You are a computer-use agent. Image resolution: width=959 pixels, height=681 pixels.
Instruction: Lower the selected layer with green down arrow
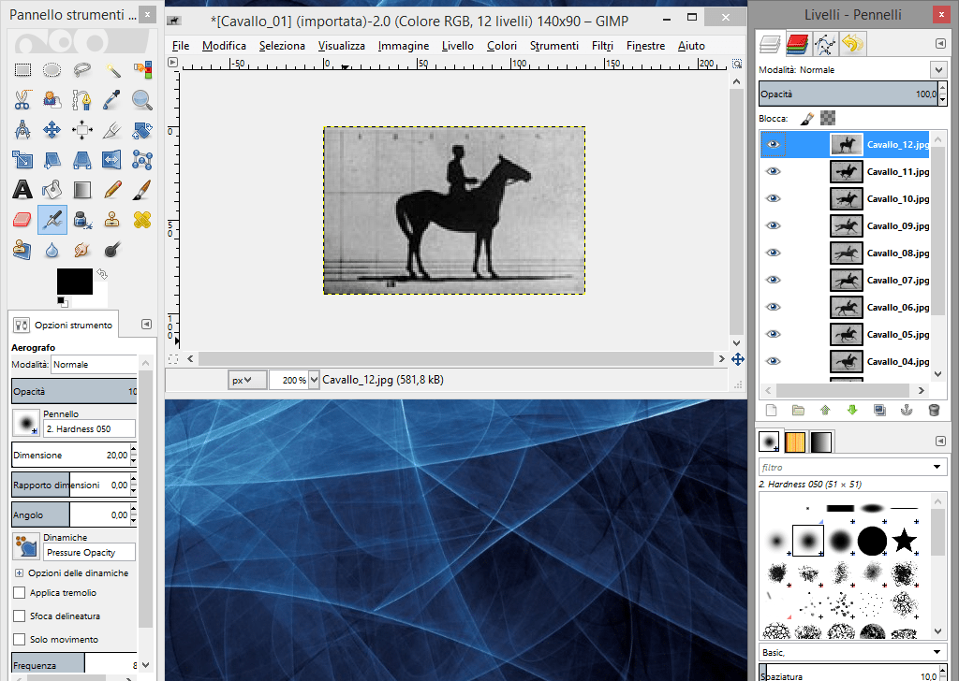852,410
